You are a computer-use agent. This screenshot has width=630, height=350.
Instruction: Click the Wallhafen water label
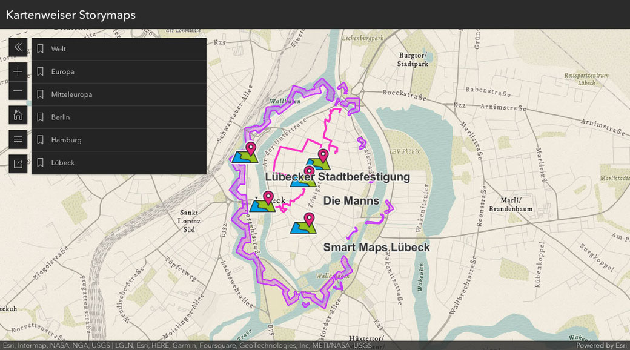tap(285, 101)
